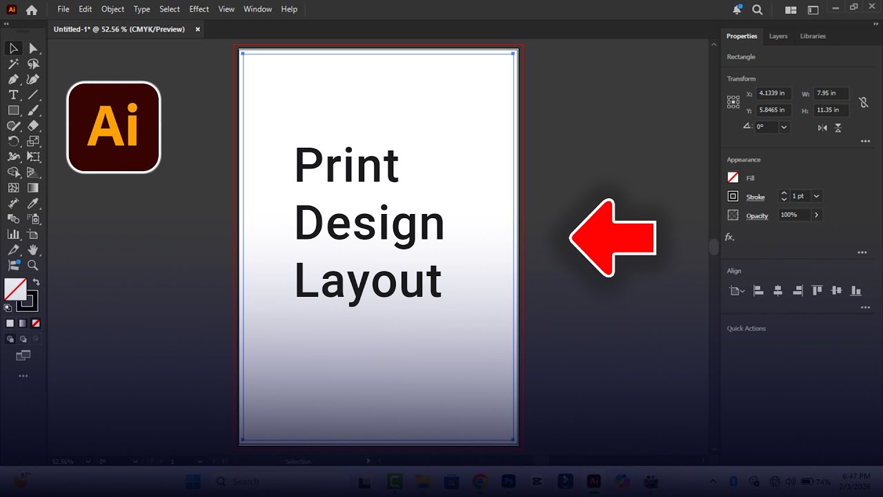Image resolution: width=883 pixels, height=497 pixels.
Task: Expand the opacity slider arrow
Action: pyautogui.click(x=817, y=215)
